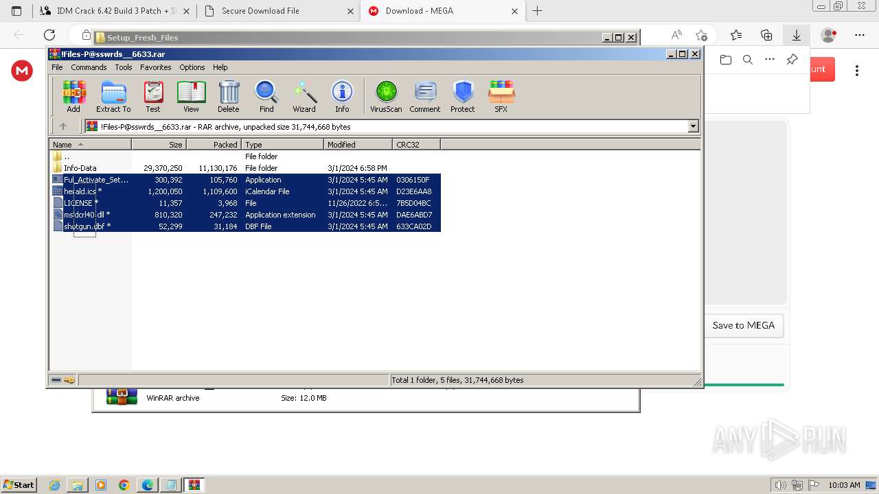Click the MEGA logo
879x494 pixels.
(22, 71)
